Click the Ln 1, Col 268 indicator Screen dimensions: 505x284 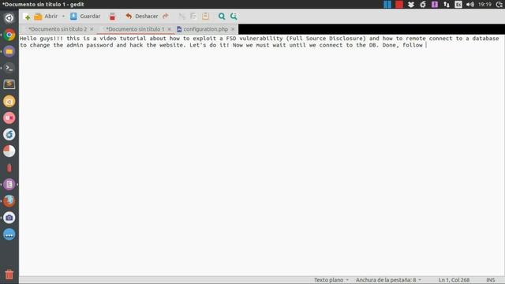(454, 280)
